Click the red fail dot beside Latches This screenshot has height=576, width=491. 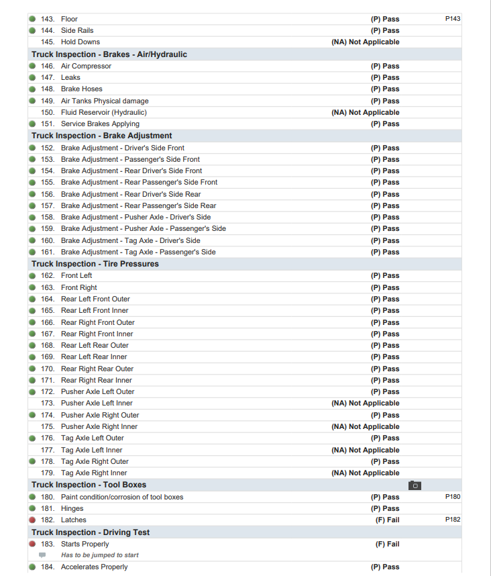click(32, 520)
